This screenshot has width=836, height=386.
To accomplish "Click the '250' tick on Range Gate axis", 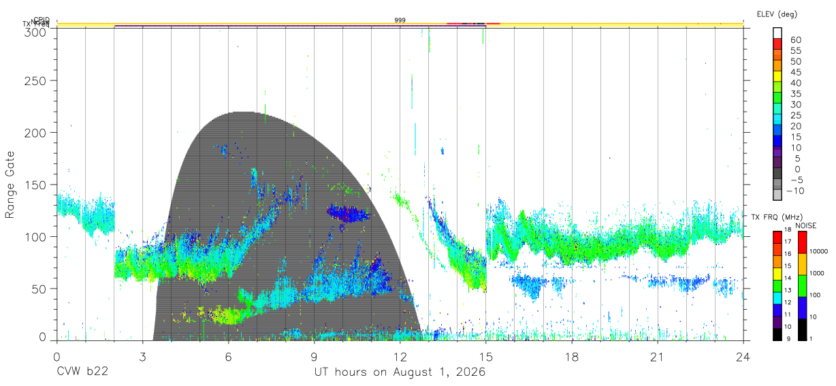I will (35, 80).
